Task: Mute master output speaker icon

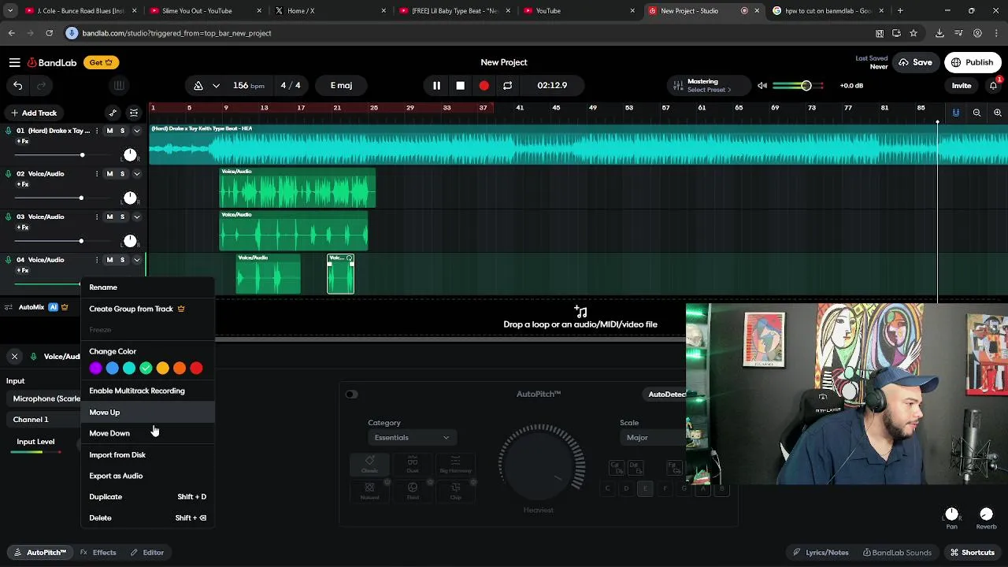Action: click(x=762, y=85)
